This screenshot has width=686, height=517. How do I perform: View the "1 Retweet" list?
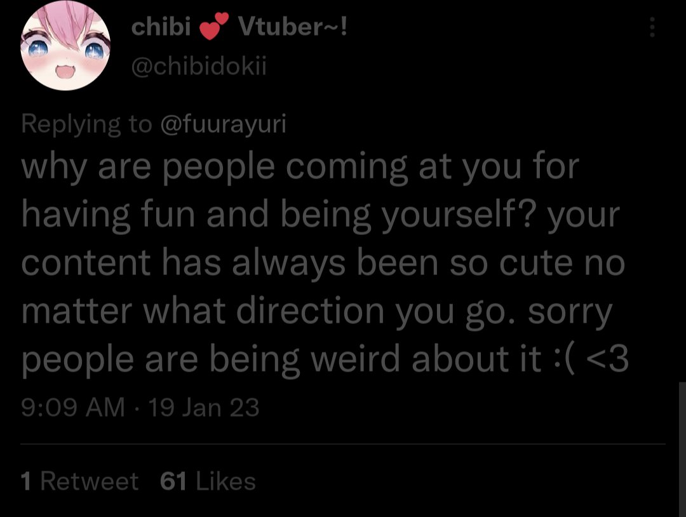pos(79,481)
